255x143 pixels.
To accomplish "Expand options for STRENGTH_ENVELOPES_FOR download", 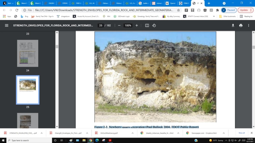I will point(42,133).
